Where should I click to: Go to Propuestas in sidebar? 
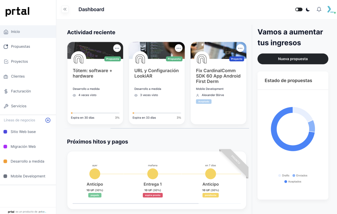tap(20, 46)
